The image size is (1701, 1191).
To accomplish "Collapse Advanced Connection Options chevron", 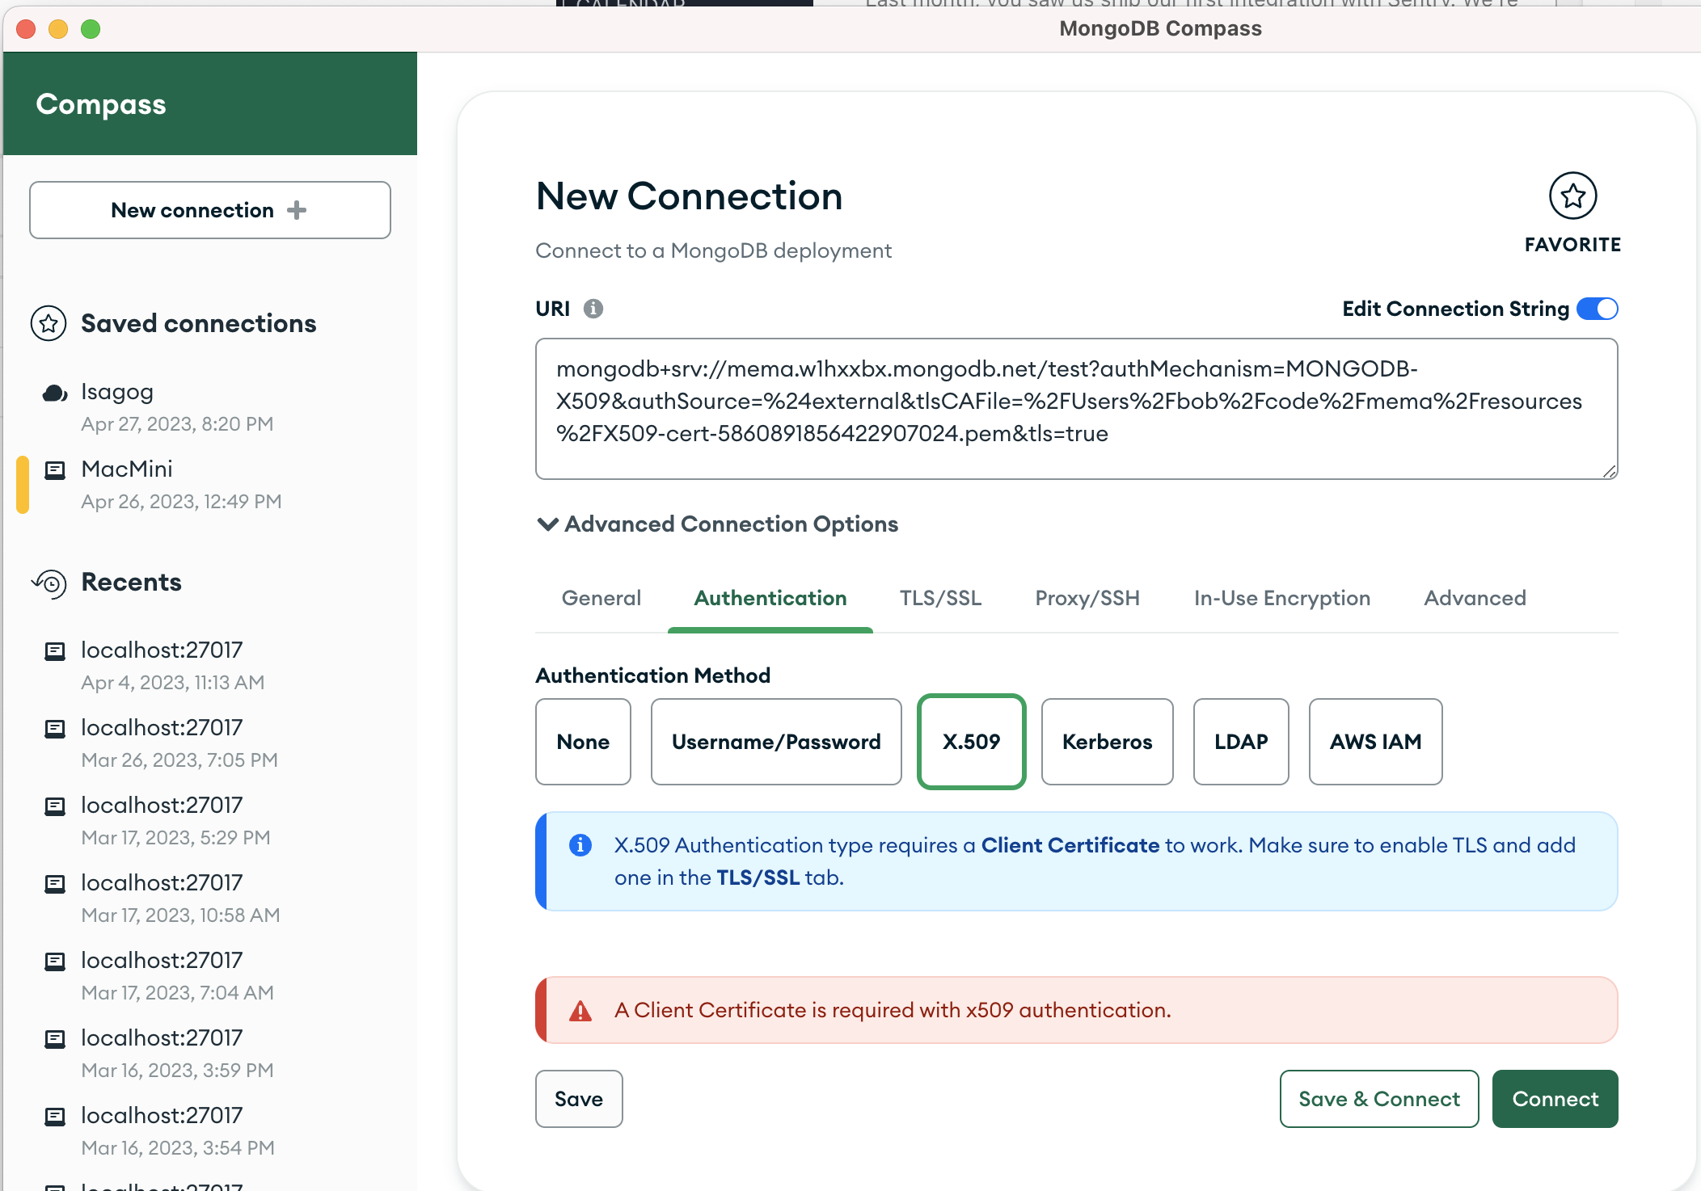I will (547, 524).
